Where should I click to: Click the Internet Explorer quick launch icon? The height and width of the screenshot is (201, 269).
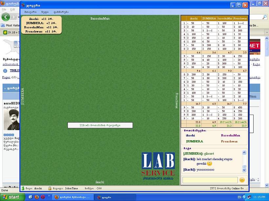[31, 197]
